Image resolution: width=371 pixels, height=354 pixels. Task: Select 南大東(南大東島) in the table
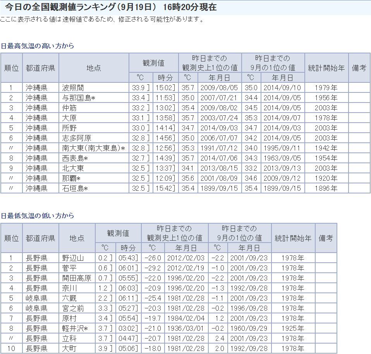click(x=93, y=148)
